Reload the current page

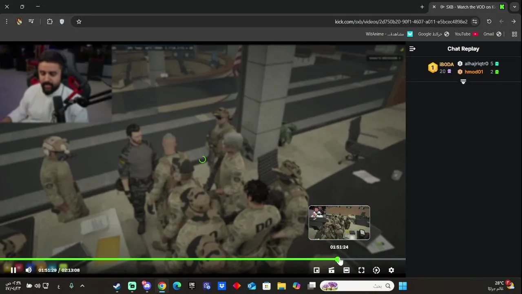(x=489, y=22)
